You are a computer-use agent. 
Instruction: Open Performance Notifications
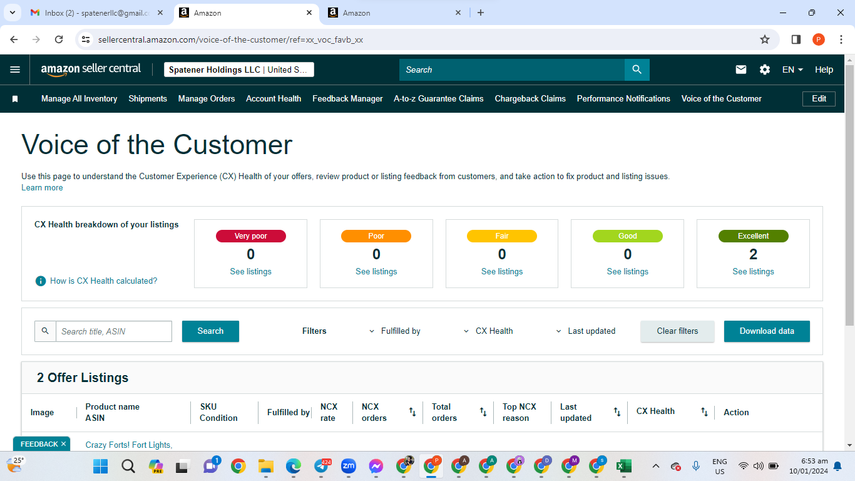point(623,99)
